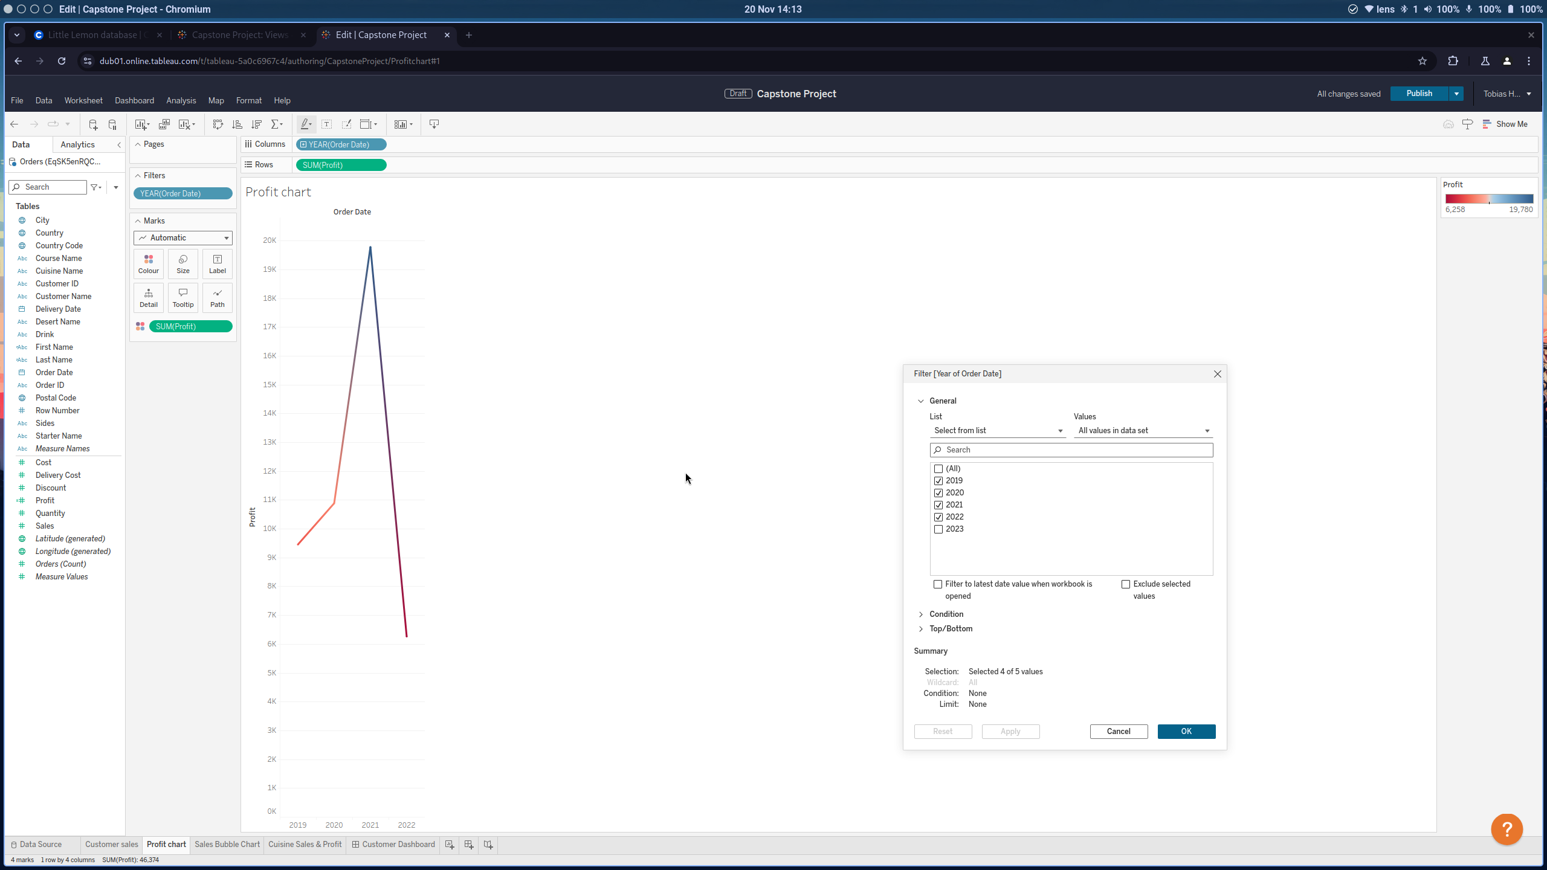Check the 2023 checkbox in filter
Screen dimensions: 1547x870
[938, 529]
